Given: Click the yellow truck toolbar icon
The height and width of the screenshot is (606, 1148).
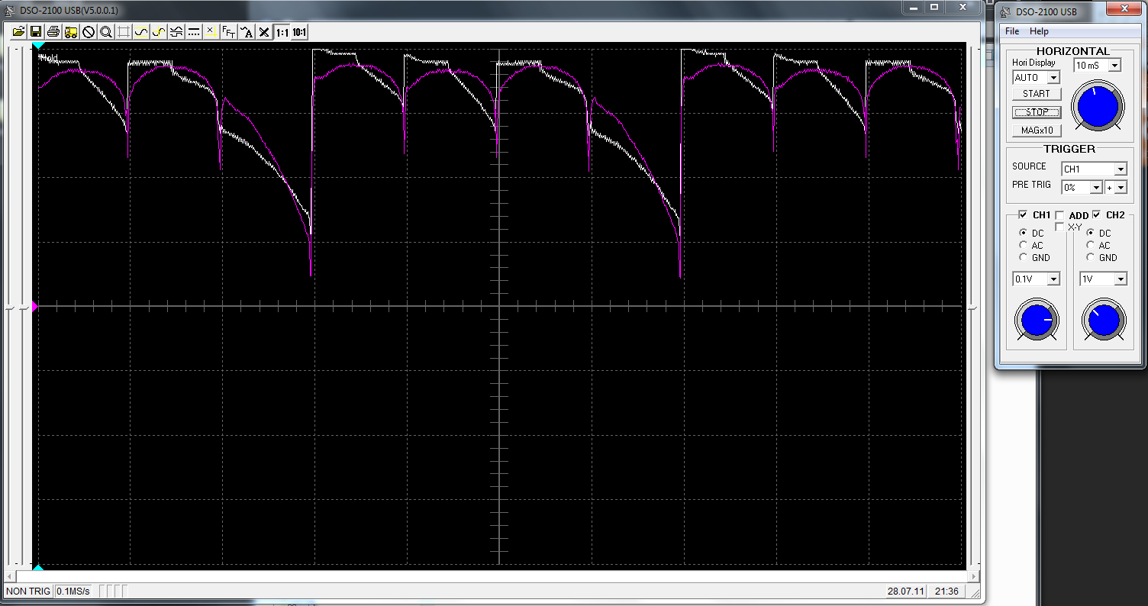Looking at the screenshot, I should pyautogui.click(x=71, y=32).
